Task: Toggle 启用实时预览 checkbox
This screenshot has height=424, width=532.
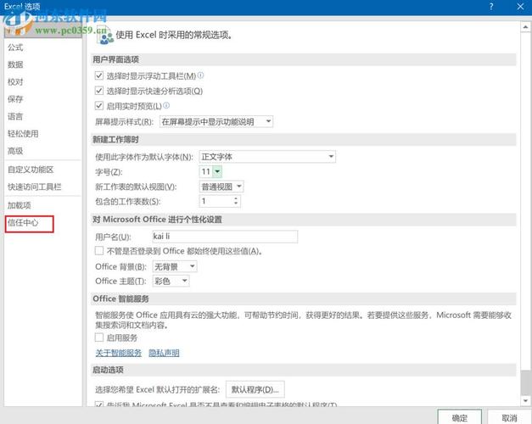Action: tap(99, 106)
